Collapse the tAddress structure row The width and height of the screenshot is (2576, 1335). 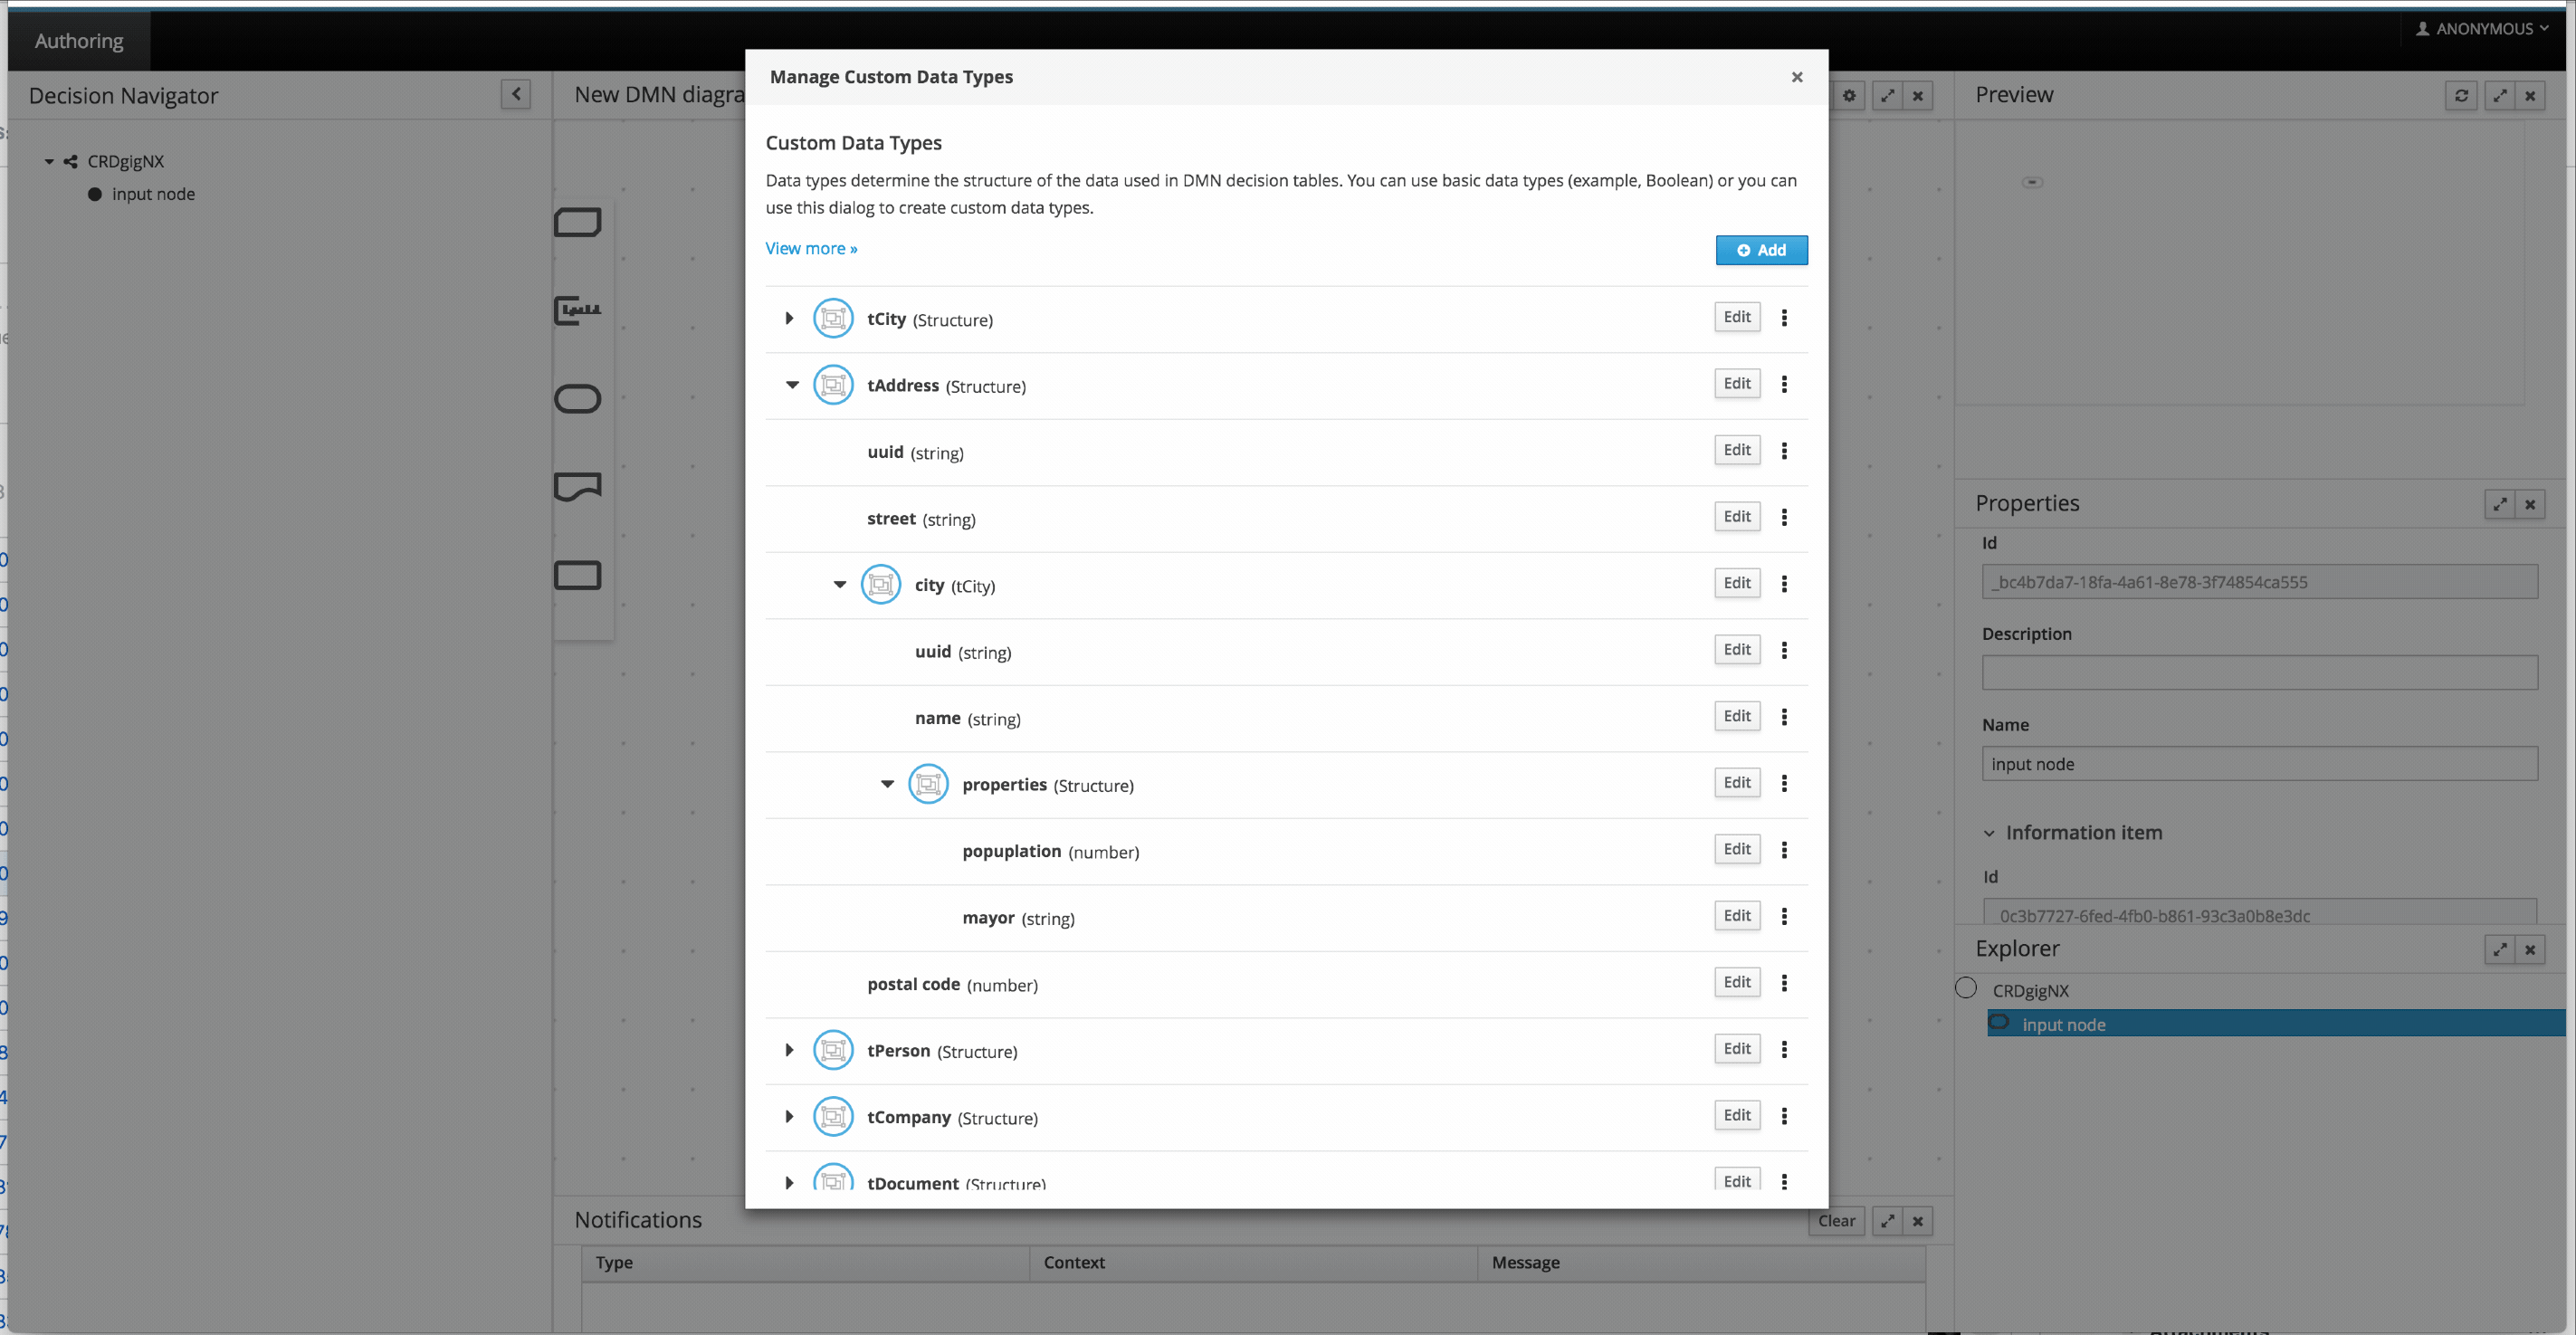(x=792, y=385)
